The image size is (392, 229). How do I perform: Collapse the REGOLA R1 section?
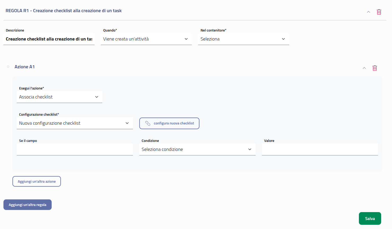pyautogui.click(x=368, y=12)
